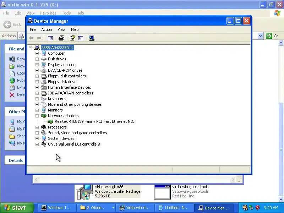284x213 pixels.
Task: Click the Human Interface Devices icon
Action: 44,87
